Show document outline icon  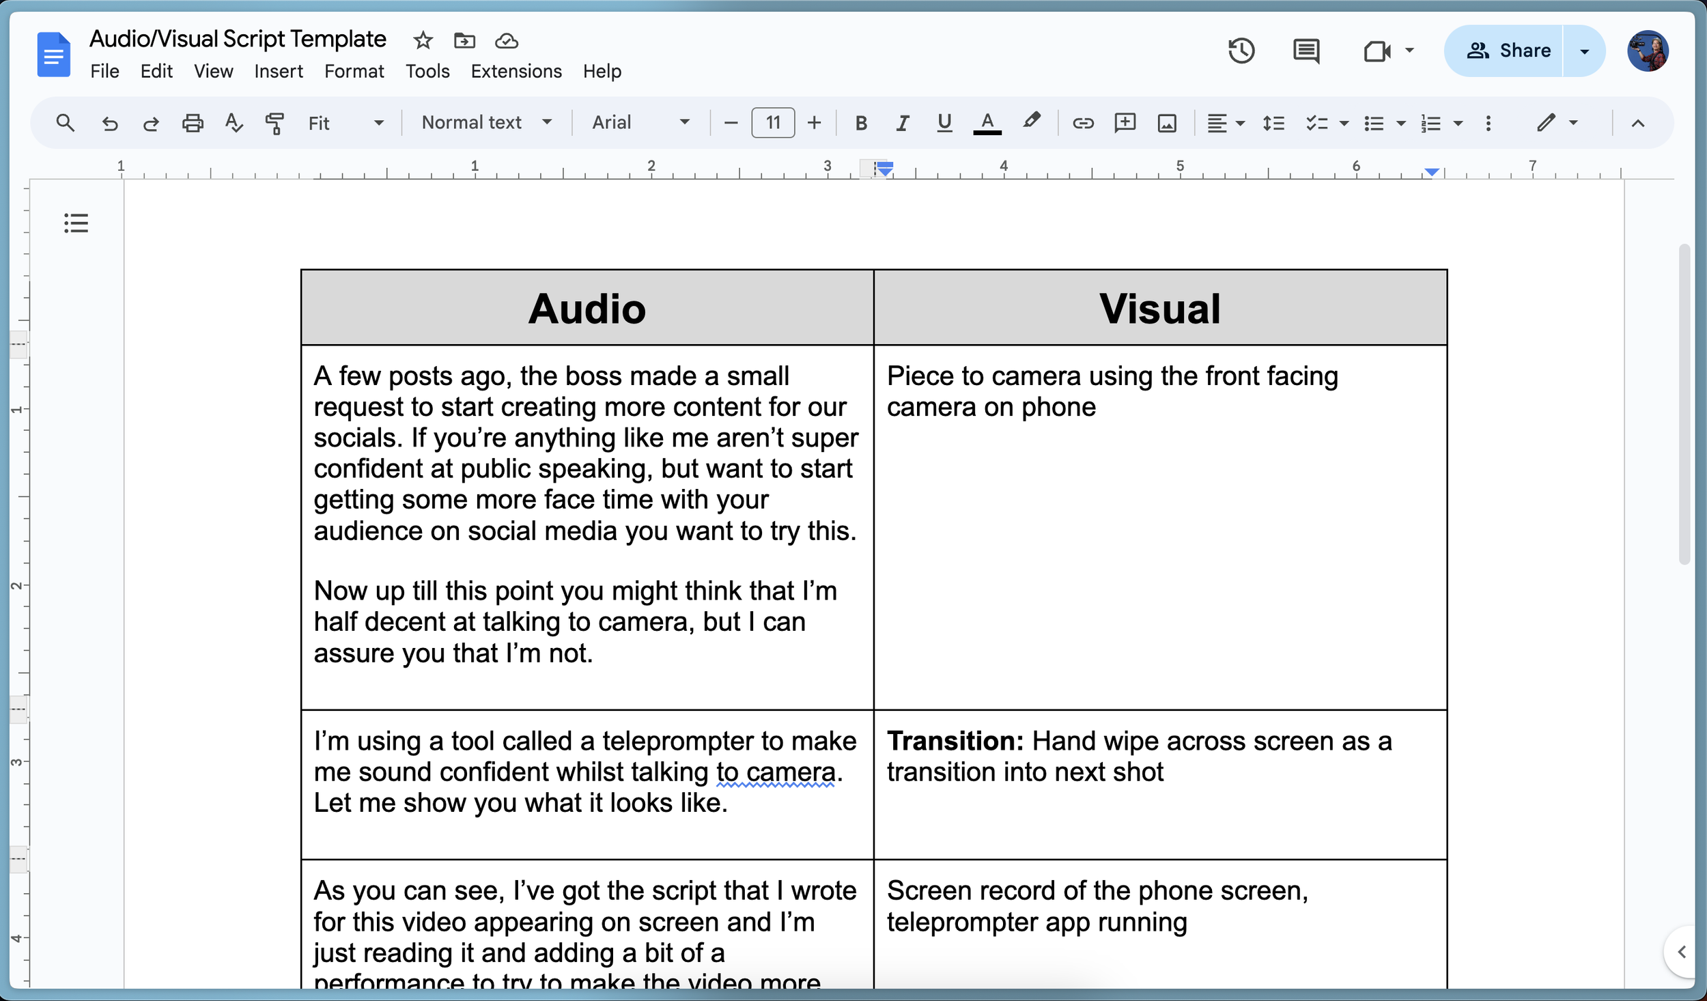(76, 223)
